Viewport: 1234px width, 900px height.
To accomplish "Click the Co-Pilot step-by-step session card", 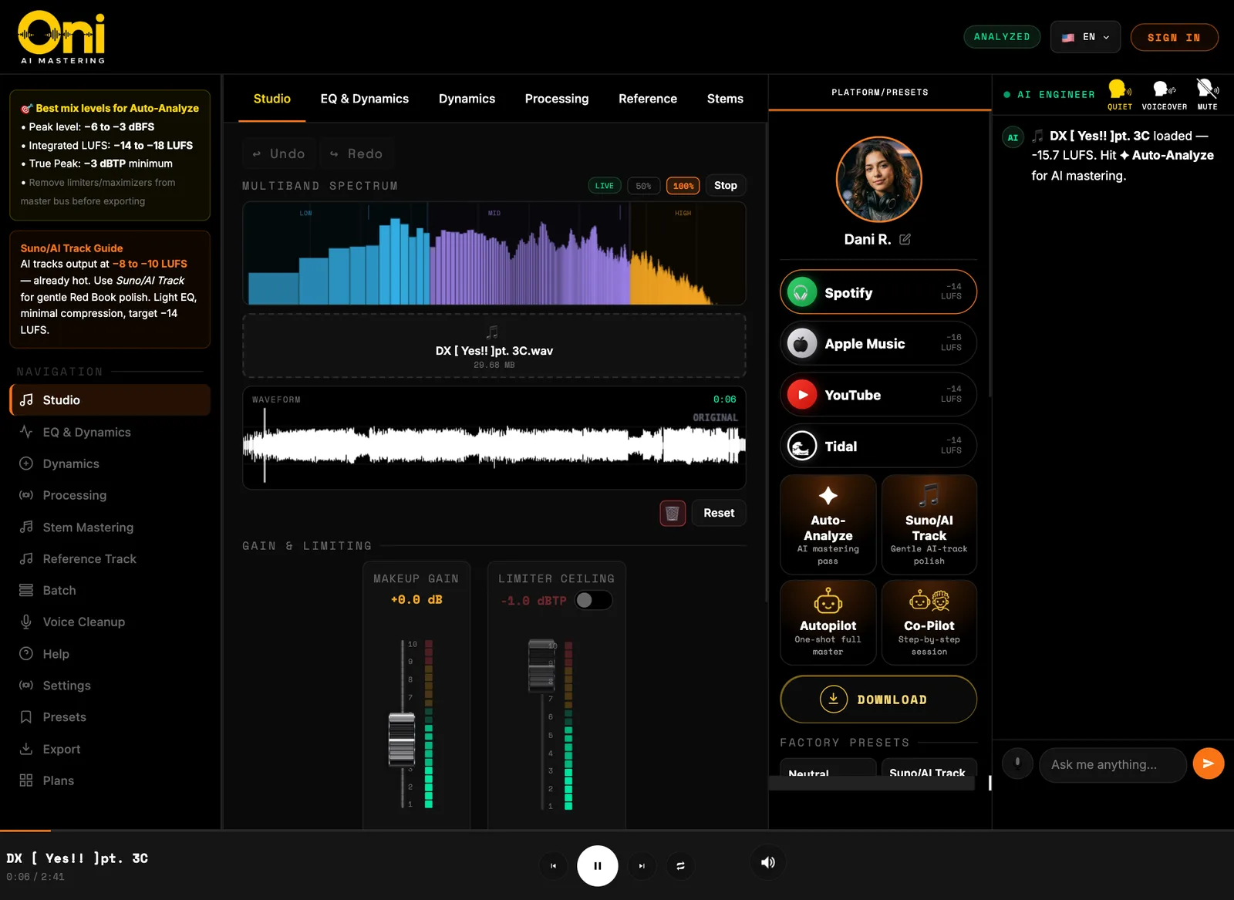I will click(929, 622).
